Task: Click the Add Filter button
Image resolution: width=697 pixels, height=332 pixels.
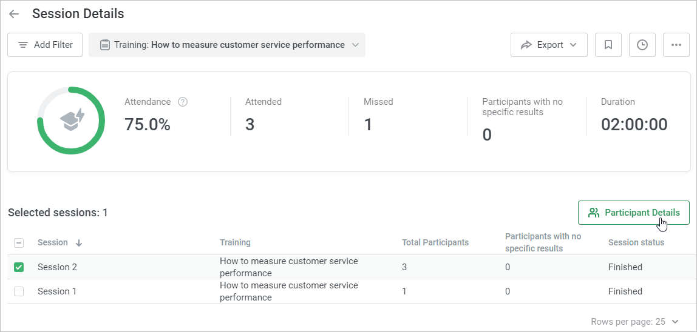Action: click(45, 45)
